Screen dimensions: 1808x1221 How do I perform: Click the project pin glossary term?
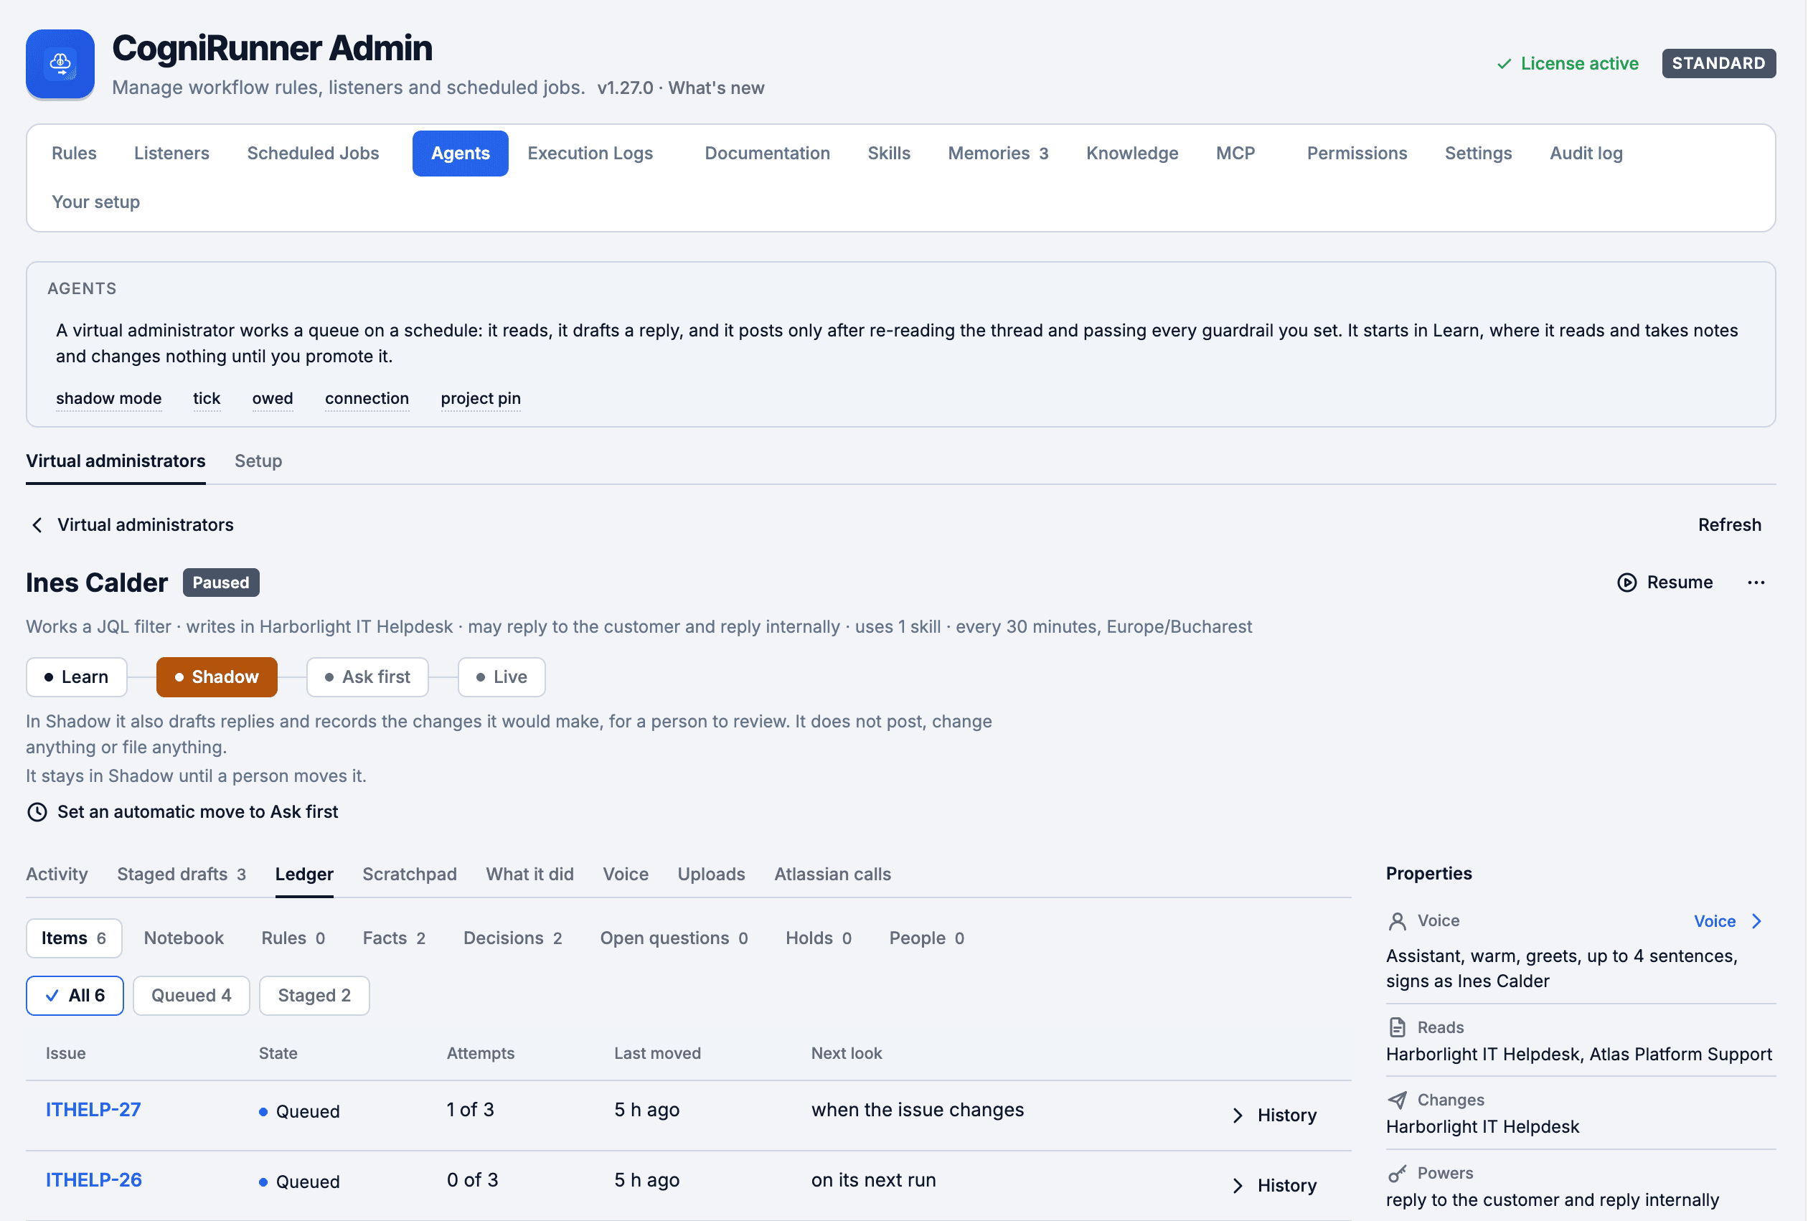point(481,399)
